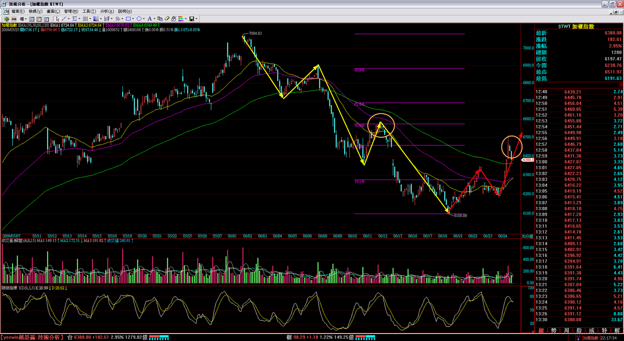Open the 檢視(V) menu
The image size is (624, 341).
[35, 11]
